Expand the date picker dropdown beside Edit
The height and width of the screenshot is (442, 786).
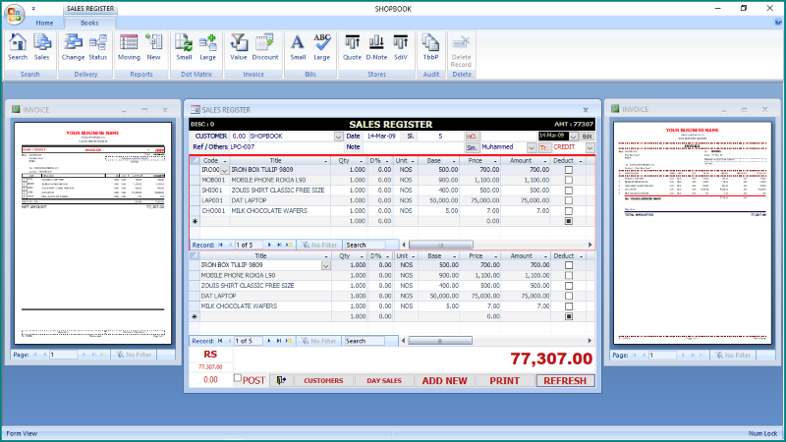(x=574, y=137)
